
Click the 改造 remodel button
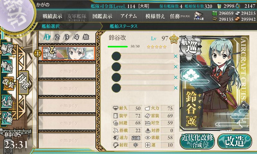click(235, 141)
